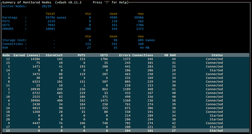Click GETS value 740 in node 9 row
The width and height of the screenshot is (252, 134).
(105, 123)
